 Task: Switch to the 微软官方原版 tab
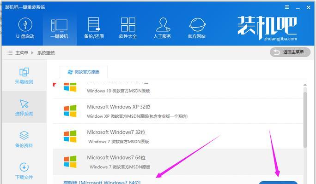coord(84,72)
